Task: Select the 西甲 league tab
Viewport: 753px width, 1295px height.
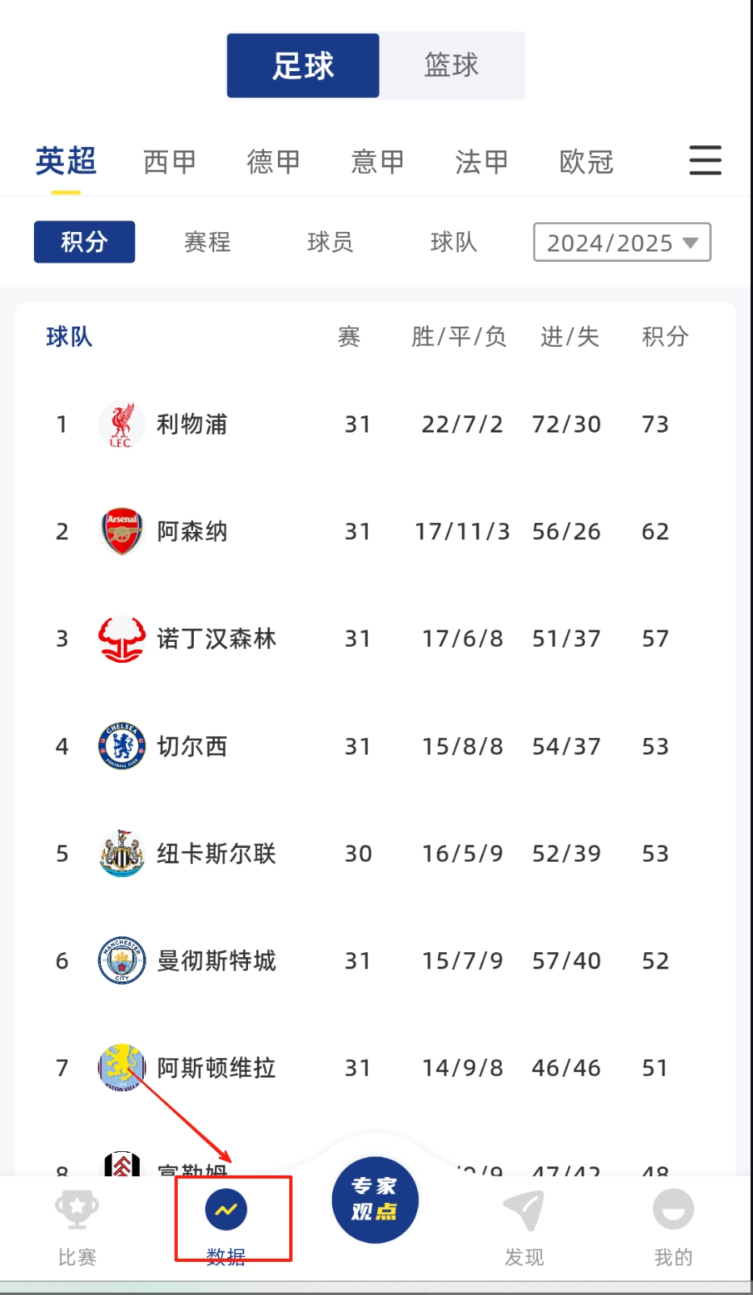Action: 170,162
